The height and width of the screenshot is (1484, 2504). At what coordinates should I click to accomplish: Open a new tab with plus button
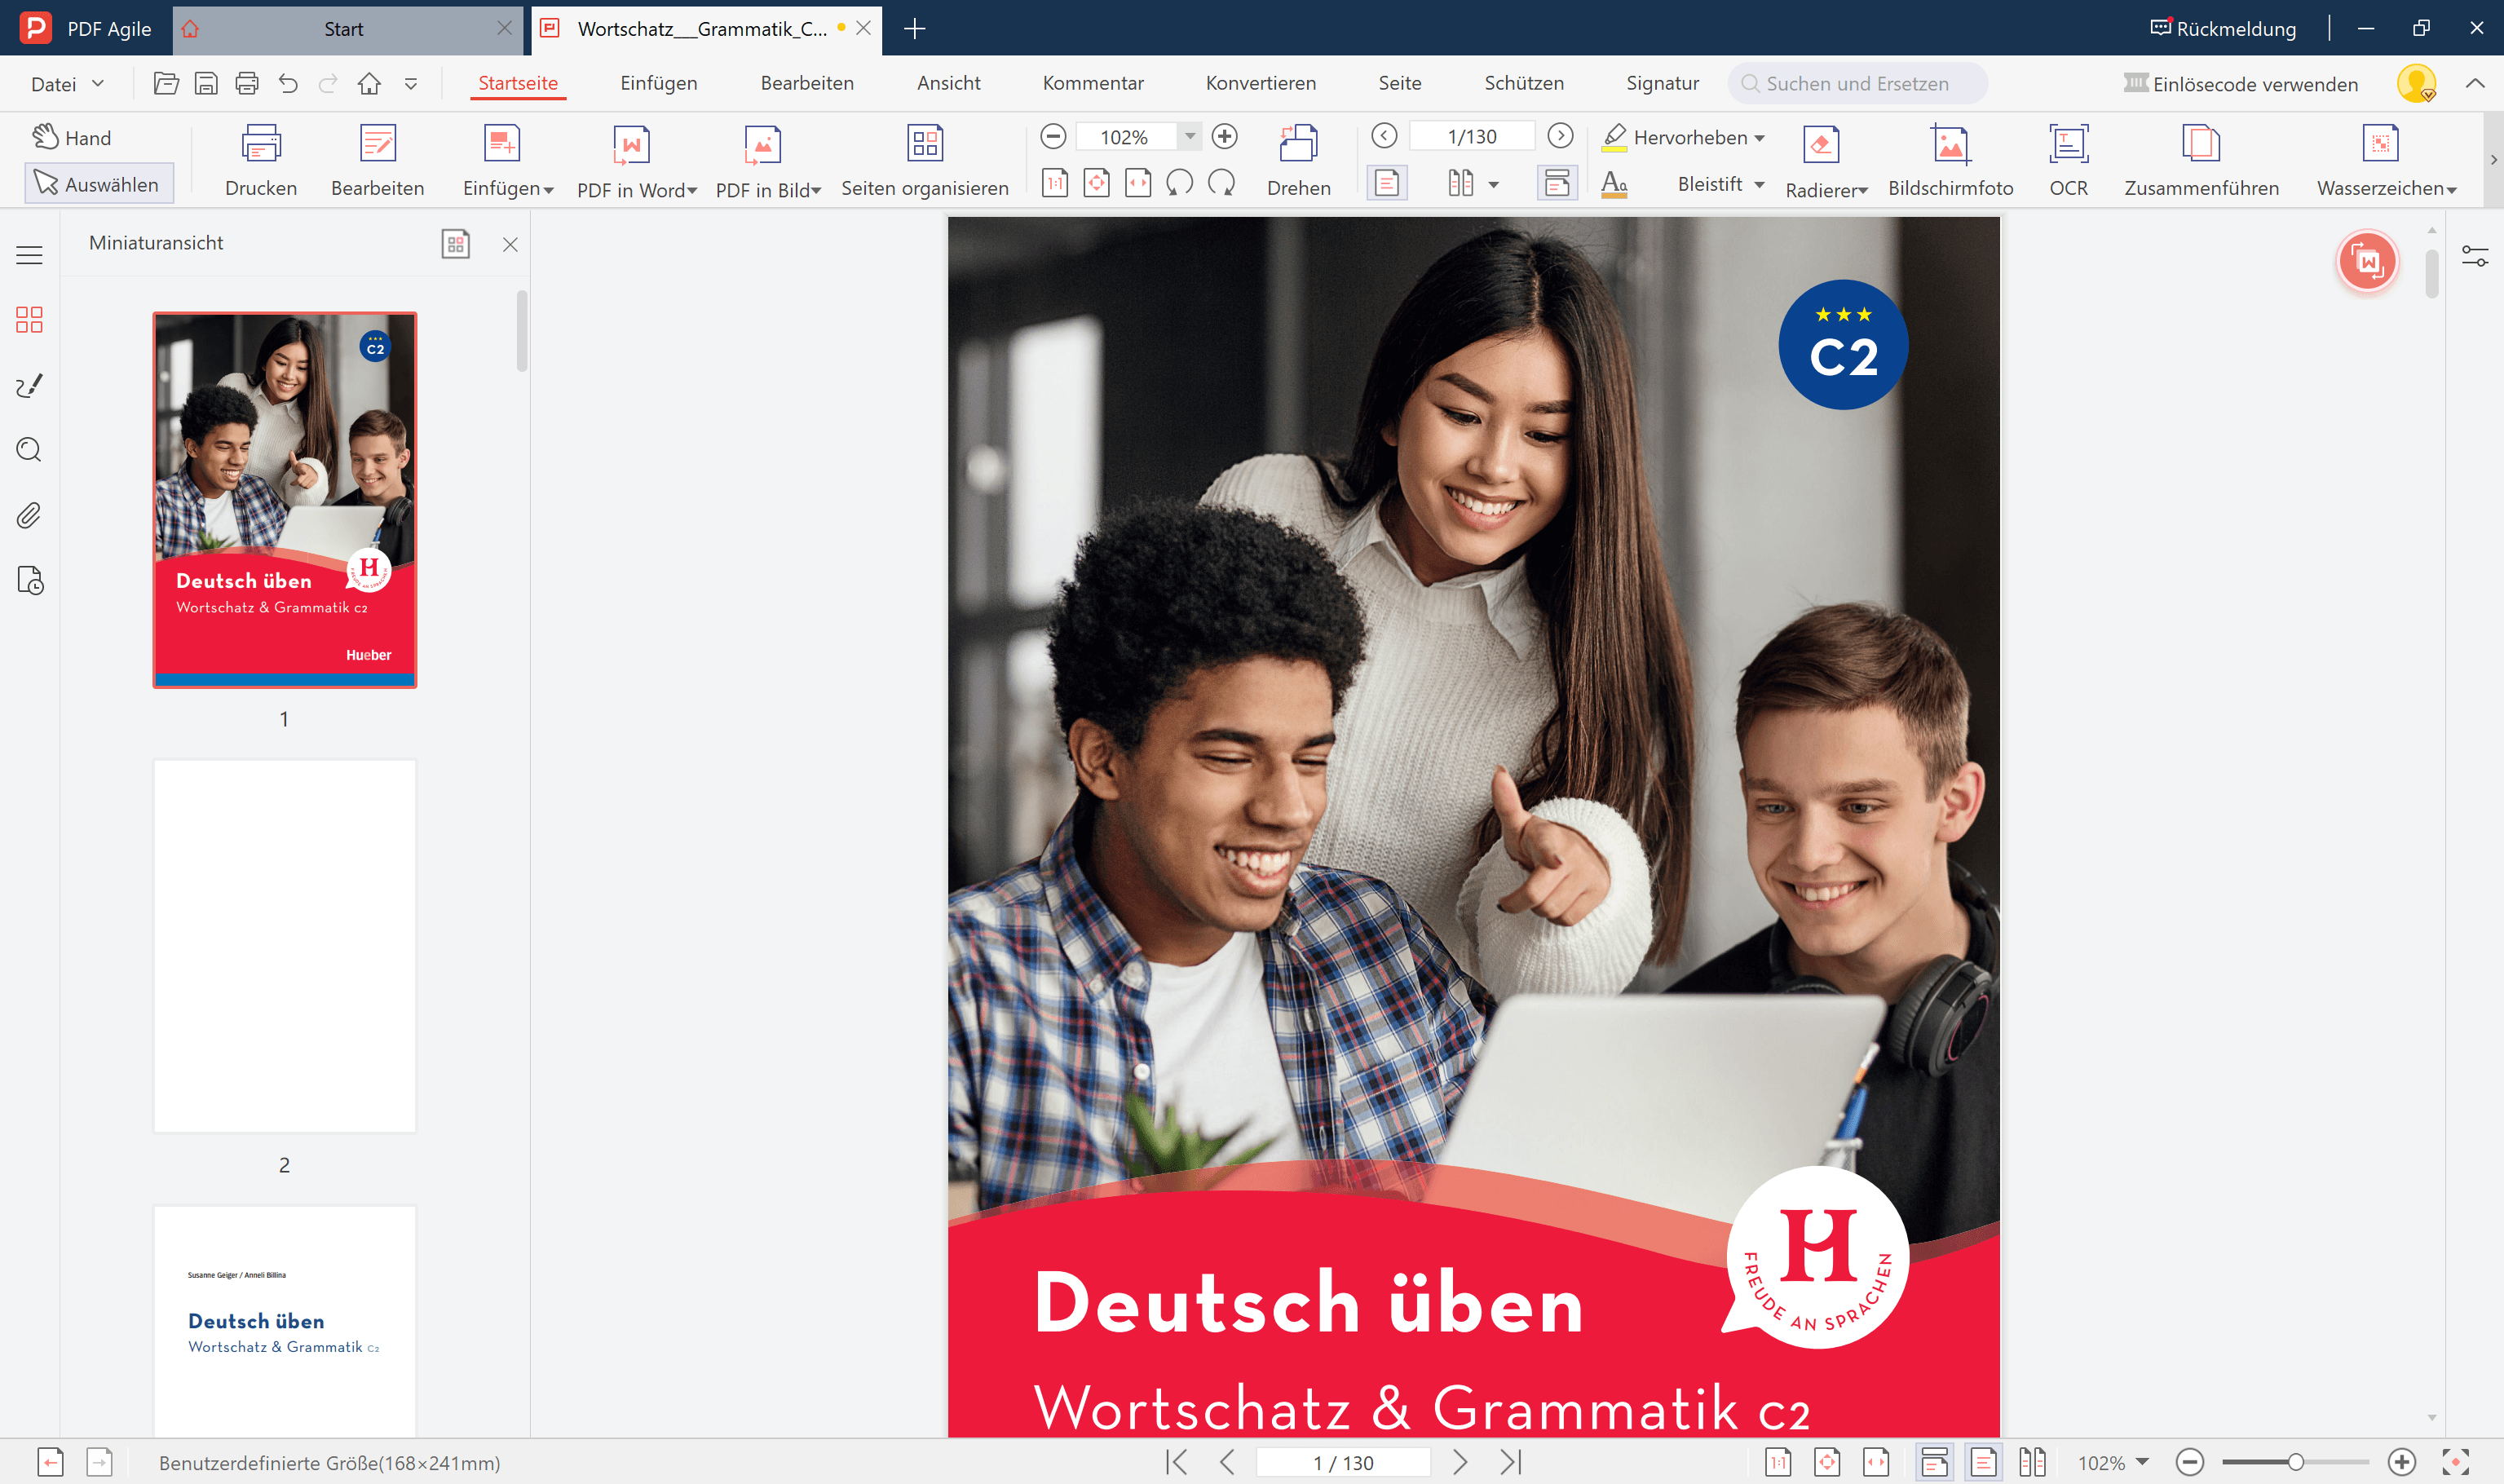click(914, 29)
